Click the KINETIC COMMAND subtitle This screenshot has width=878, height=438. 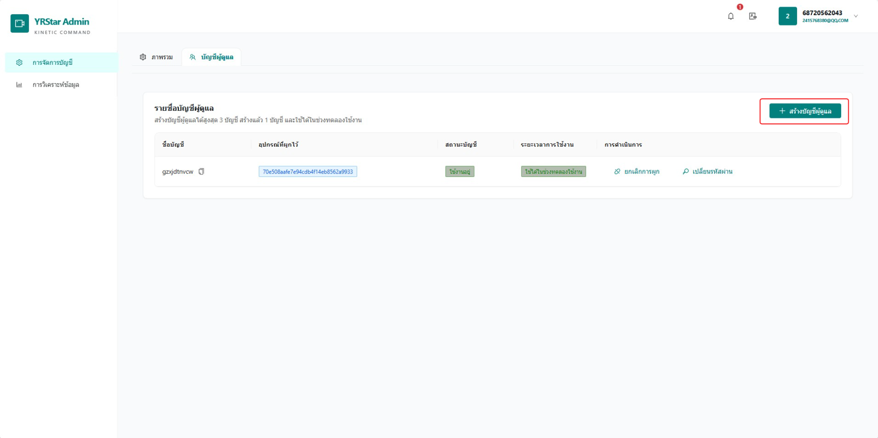62,33
